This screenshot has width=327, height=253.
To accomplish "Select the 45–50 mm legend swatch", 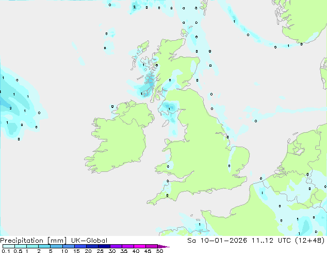I will (152, 246).
